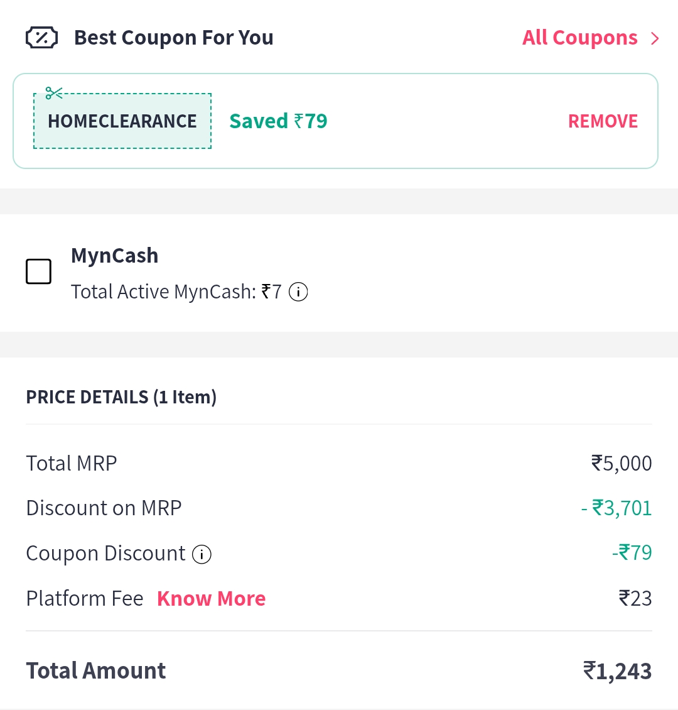678x710 pixels.
Task: Open MynCash info icon
Action: 298,292
